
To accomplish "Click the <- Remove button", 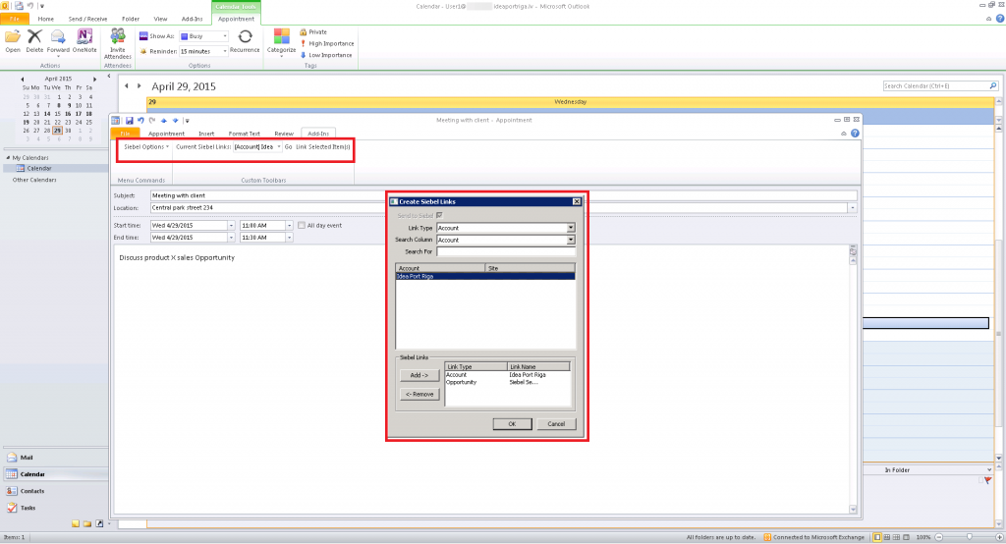I will (419, 394).
